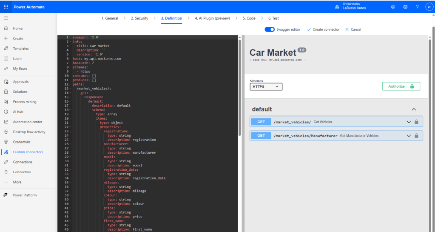The width and height of the screenshot is (435, 232).
Task: Click the help question mark icon
Action: (417, 7)
